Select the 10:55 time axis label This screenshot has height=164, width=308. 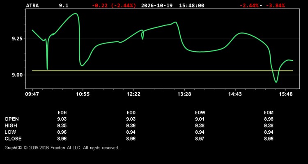click(83, 94)
